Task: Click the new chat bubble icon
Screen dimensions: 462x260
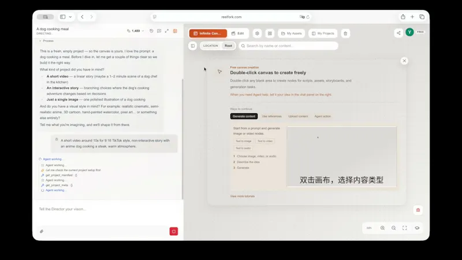Action: [159, 31]
